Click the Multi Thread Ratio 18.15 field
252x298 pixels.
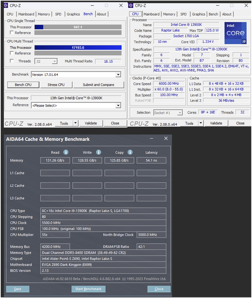point(108,61)
